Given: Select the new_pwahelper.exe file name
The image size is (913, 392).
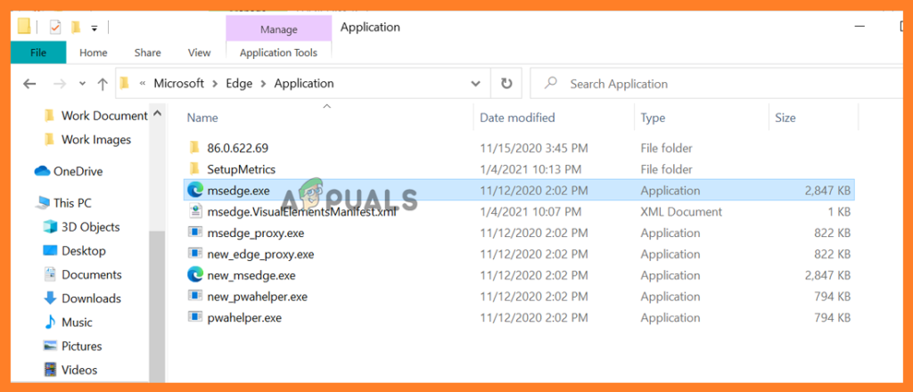Looking at the screenshot, I should tap(258, 296).
